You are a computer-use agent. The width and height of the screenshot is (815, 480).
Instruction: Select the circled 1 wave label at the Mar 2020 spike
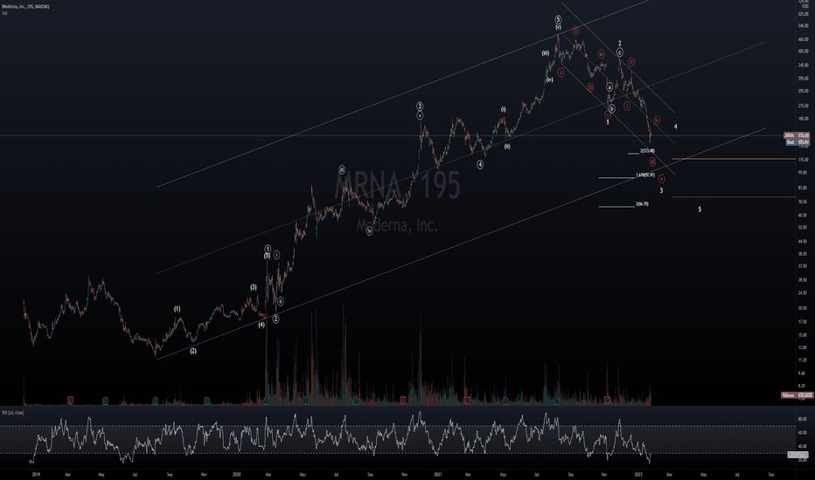click(268, 249)
